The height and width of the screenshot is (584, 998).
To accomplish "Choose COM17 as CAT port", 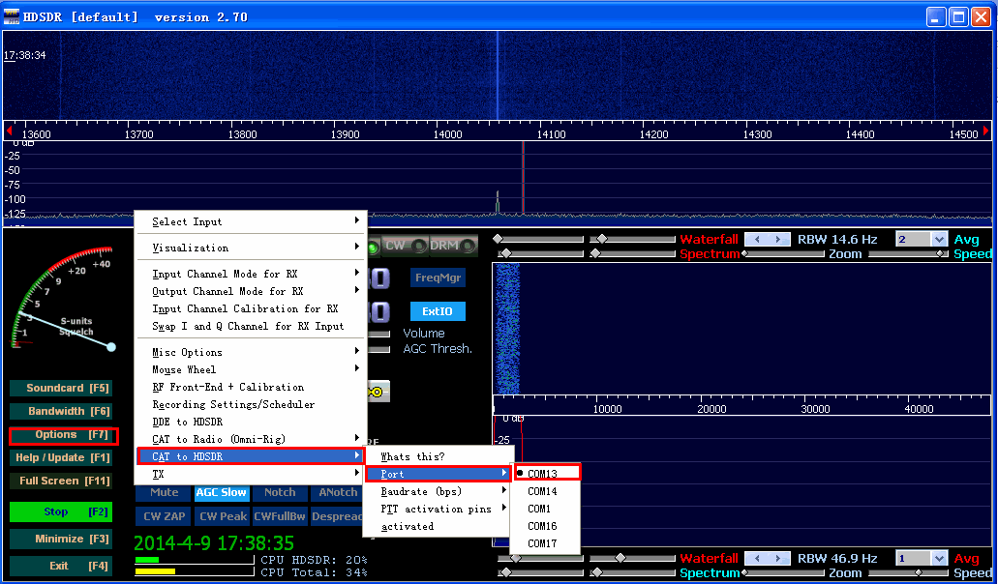I will [546, 543].
